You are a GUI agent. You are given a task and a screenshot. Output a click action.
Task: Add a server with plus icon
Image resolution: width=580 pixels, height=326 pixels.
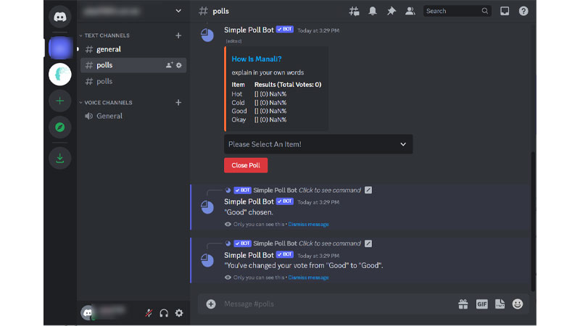point(60,101)
